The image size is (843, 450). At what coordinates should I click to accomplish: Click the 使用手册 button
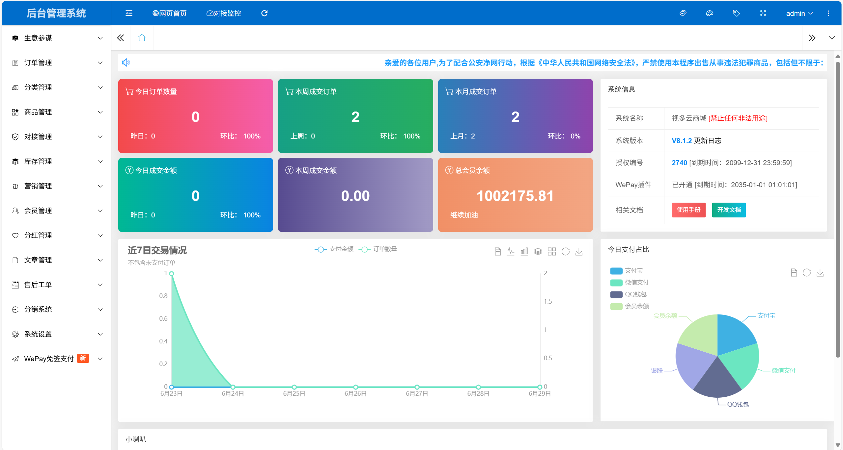[x=688, y=210]
